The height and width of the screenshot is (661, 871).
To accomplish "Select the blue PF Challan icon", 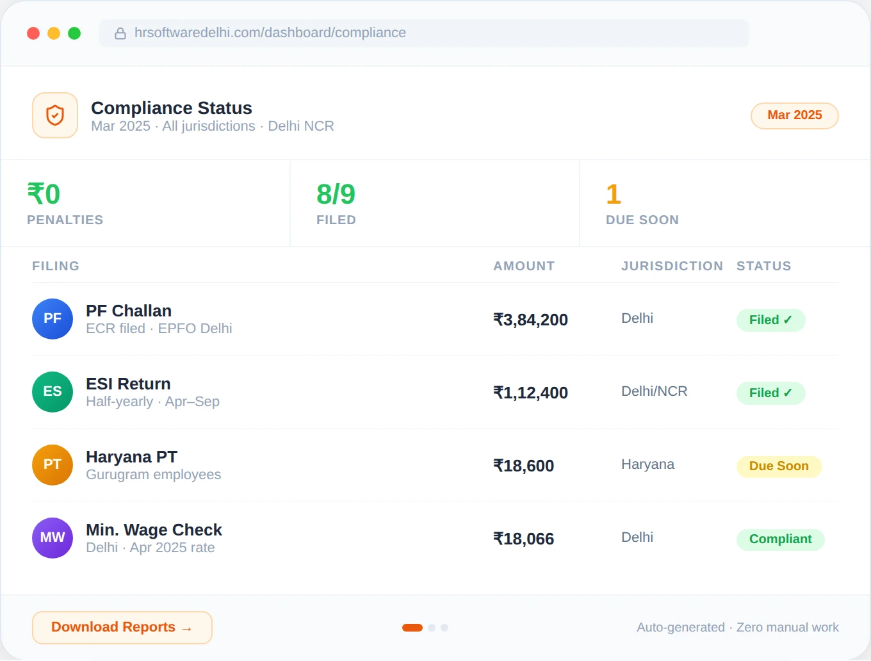I will [53, 318].
